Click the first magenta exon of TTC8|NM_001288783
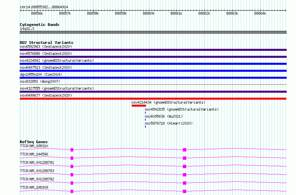Image resolution: width=296 pixels, height=195 pixels. tap(72, 175)
